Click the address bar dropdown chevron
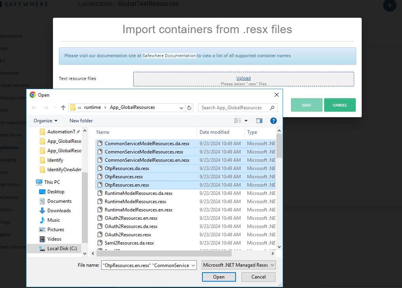The height and width of the screenshot is (288, 402). click(181, 107)
